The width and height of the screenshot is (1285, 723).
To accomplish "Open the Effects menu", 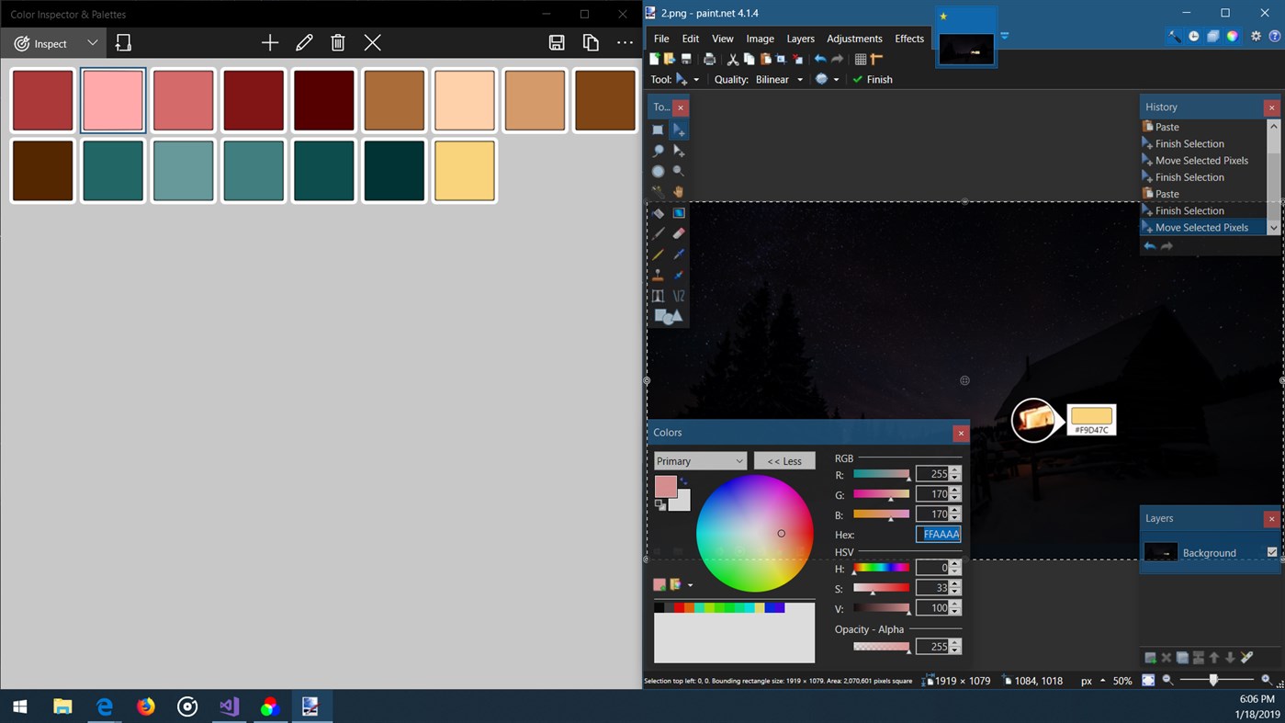I will 908,38.
